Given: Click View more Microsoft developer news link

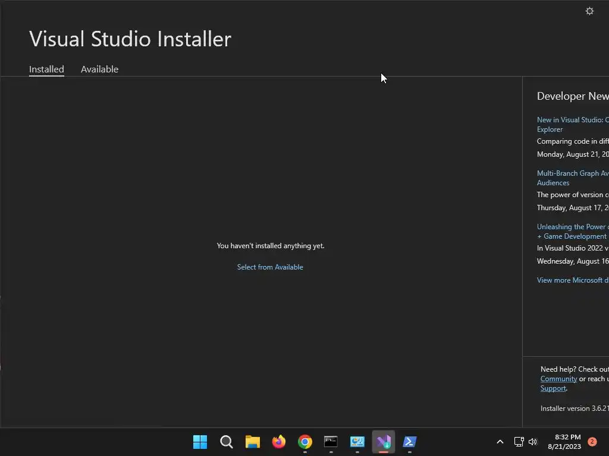Looking at the screenshot, I should coord(573,280).
